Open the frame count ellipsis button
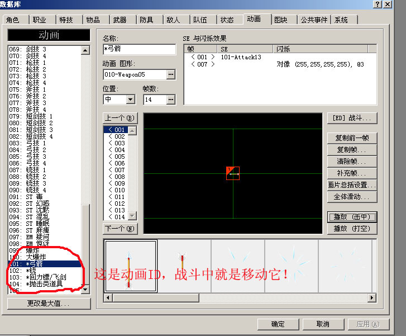406x336 pixels. 171,100
